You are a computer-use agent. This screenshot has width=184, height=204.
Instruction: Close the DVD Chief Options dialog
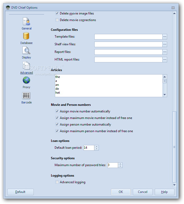(x=173, y=8)
